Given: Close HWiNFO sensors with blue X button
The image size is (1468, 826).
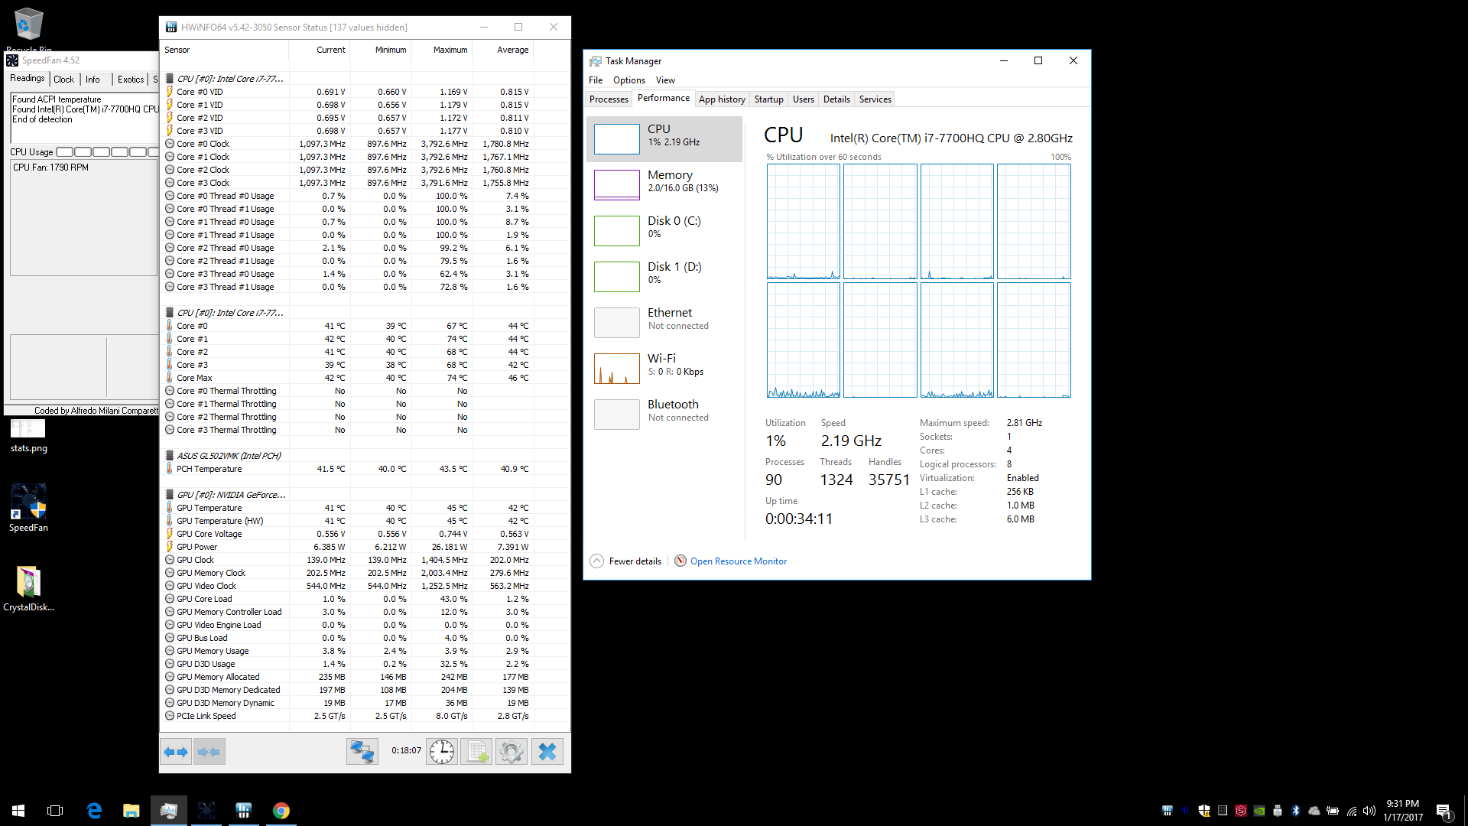Looking at the screenshot, I should (547, 752).
